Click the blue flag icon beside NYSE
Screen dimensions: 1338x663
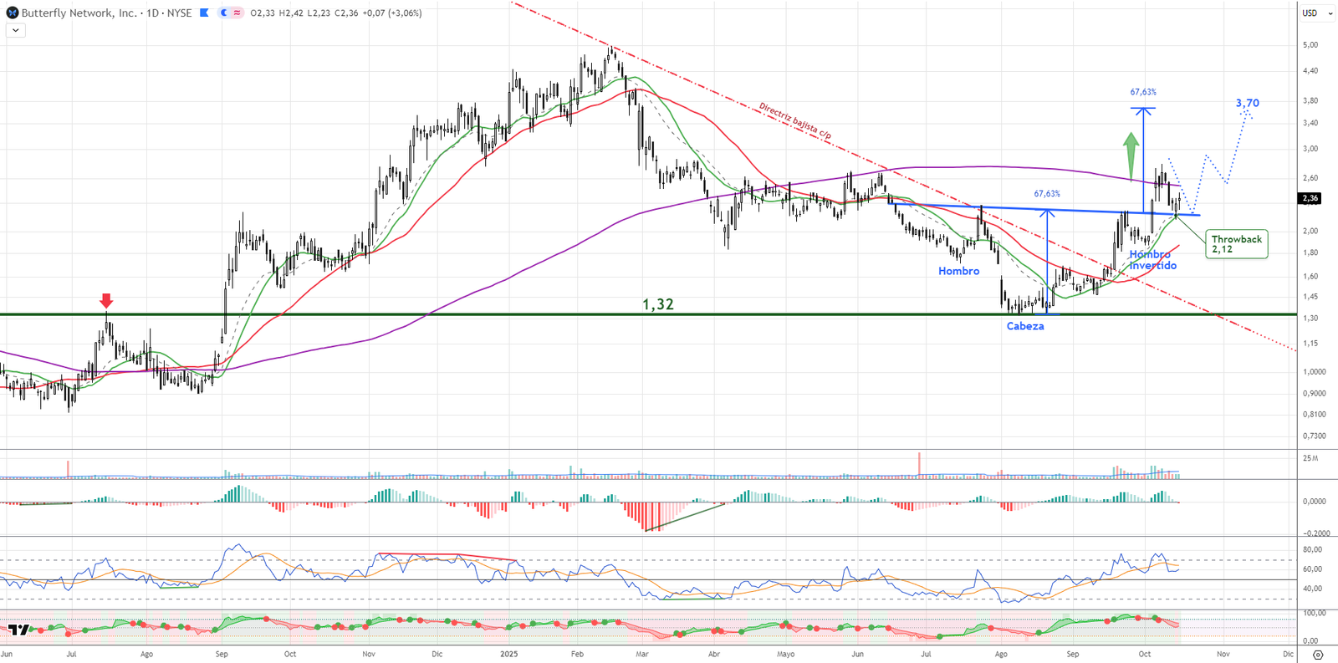pos(204,13)
